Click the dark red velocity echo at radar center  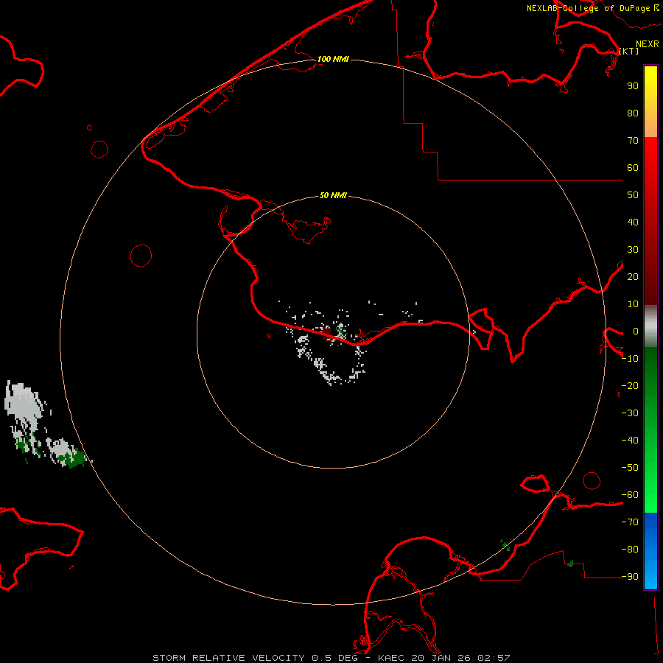327,331
